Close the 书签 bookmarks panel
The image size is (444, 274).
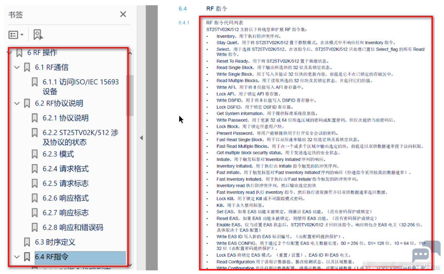pos(123,14)
